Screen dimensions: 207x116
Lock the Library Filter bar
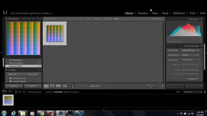pos(163,19)
